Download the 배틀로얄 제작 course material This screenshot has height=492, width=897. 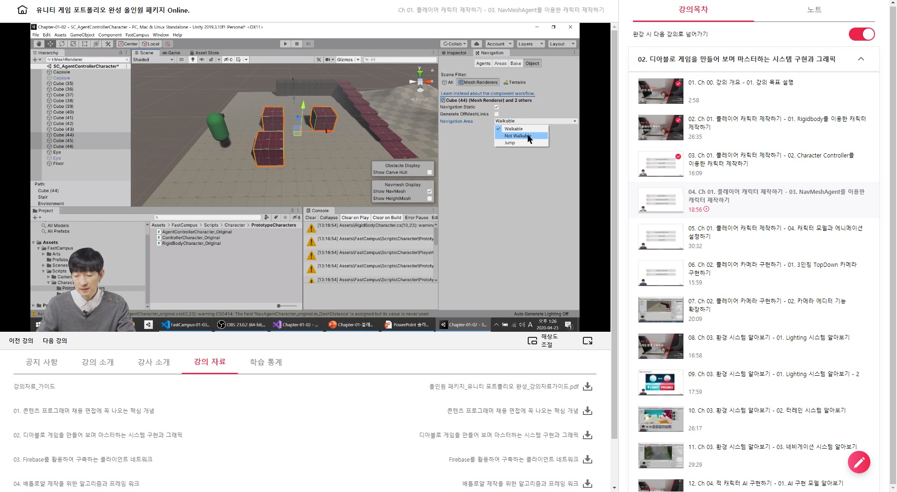coord(588,484)
